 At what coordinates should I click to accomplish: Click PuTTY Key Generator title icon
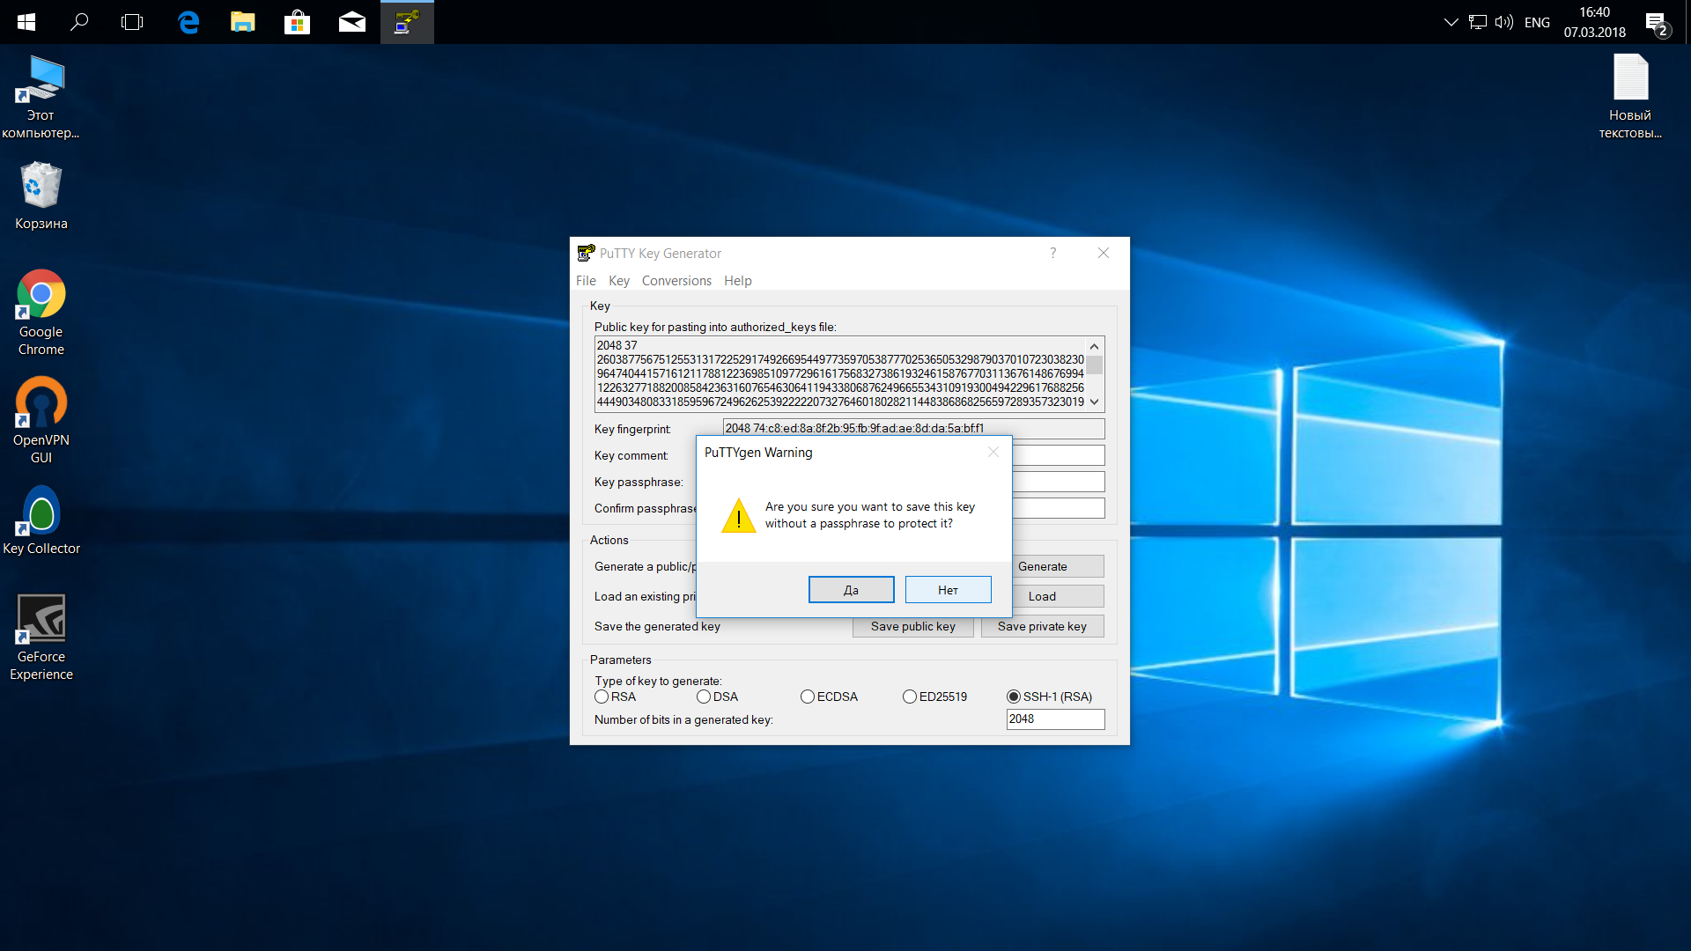tap(586, 253)
